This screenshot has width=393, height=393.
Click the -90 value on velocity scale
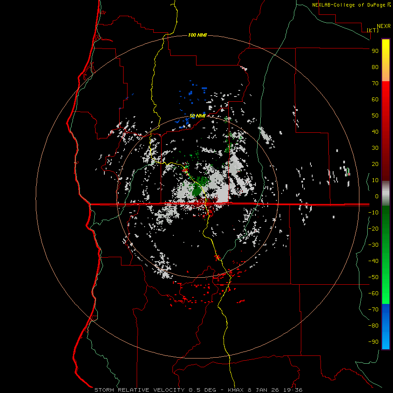point(373,342)
